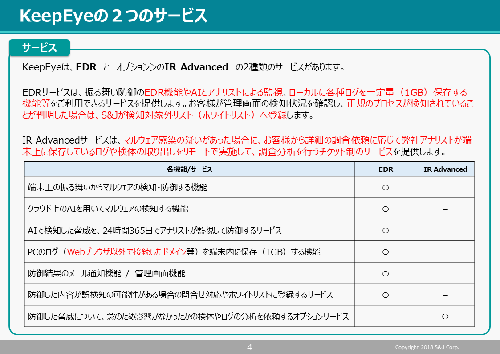The width and height of the screenshot is (500, 354).
Task: Click text "お客様が管理画面の検知状況を確認し"
Action: (x=265, y=104)
